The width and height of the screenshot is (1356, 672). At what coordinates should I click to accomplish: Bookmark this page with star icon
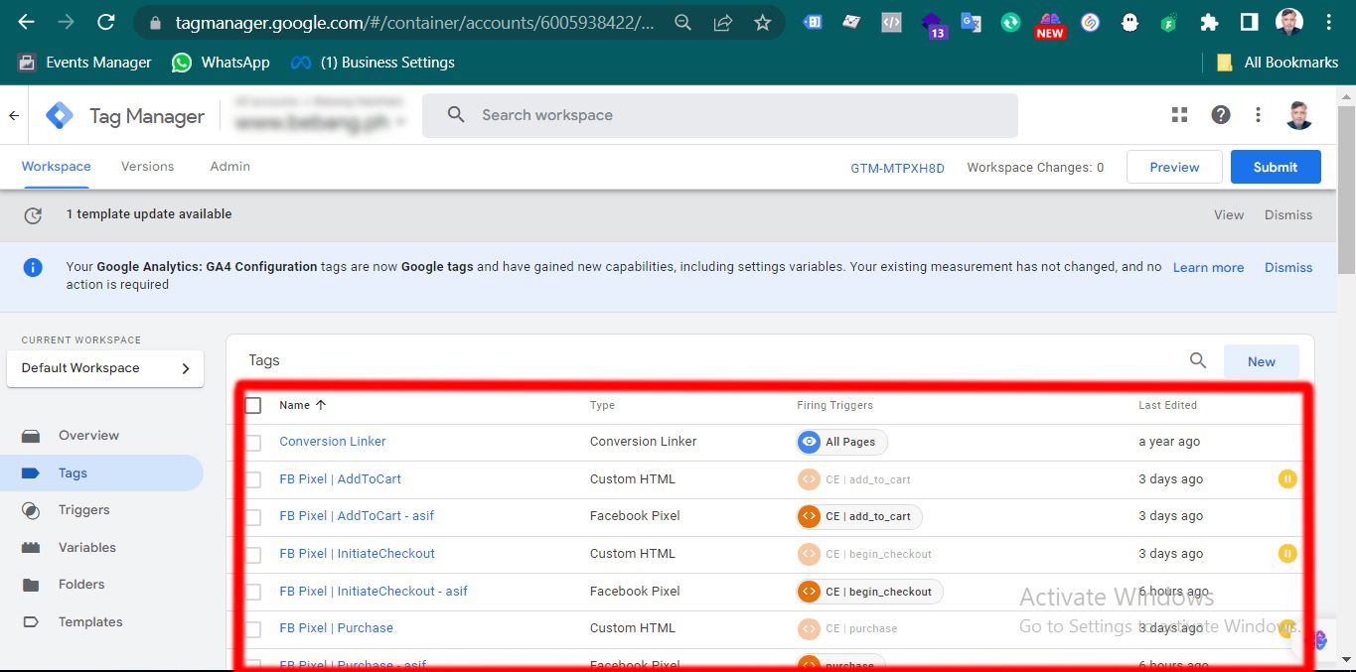tap(763, 22)
